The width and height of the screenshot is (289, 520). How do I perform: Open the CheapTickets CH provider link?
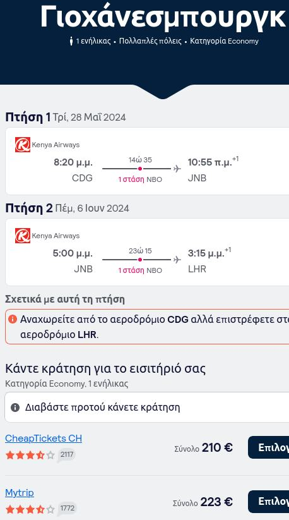[44, 438]
